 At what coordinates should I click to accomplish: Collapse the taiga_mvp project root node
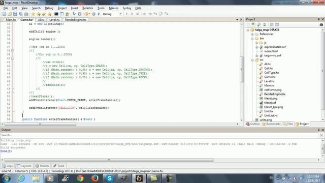point(248,30)
